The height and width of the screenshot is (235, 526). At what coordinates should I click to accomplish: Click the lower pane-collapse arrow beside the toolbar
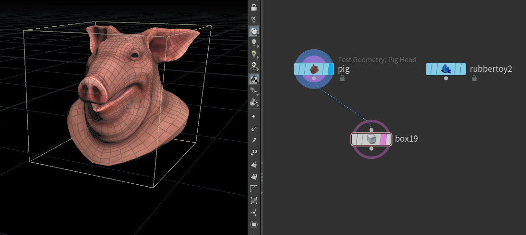pos(262,192)
